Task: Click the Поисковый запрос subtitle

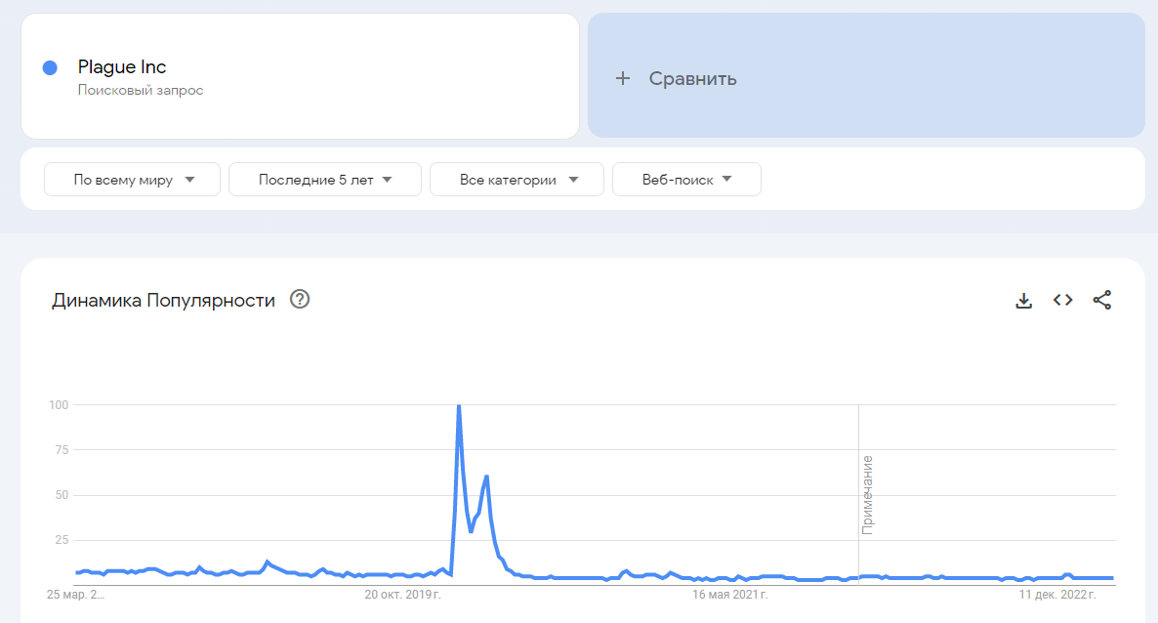Action: (141, 90)
